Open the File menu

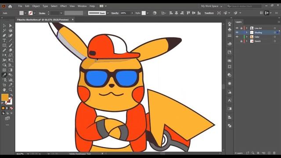tap(20, 6)
